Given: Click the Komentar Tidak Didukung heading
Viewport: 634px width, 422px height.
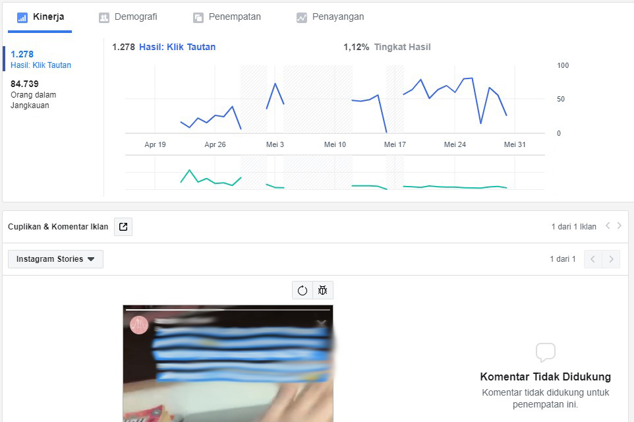Looking at the screenshot, I should (x=546, y=377).
